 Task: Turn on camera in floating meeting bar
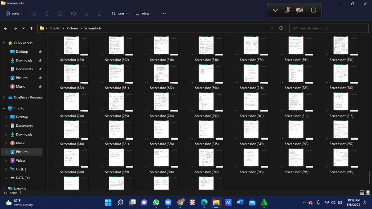click(x=299, y=10)
